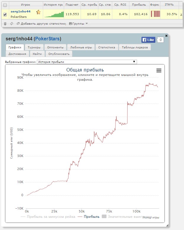Click the favorite star icon next to serg1nho44
This screenshot has height=230, width=184.
[x=38, y=12]
